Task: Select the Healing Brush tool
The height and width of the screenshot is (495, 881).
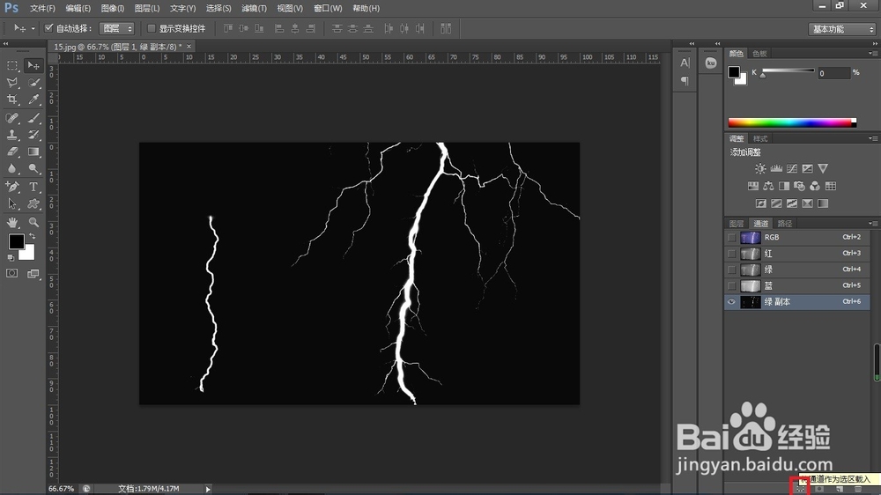Action: [x=11, y=118]
